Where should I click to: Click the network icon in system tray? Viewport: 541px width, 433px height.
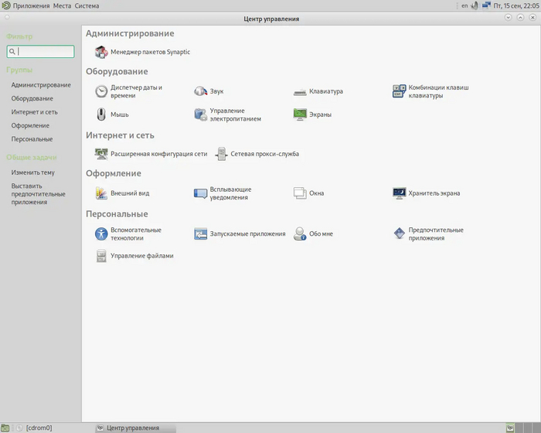(x=486, y=5)
